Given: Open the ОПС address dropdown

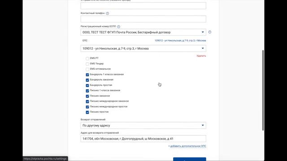Looking at the screenshot, I should click(143, 48).
